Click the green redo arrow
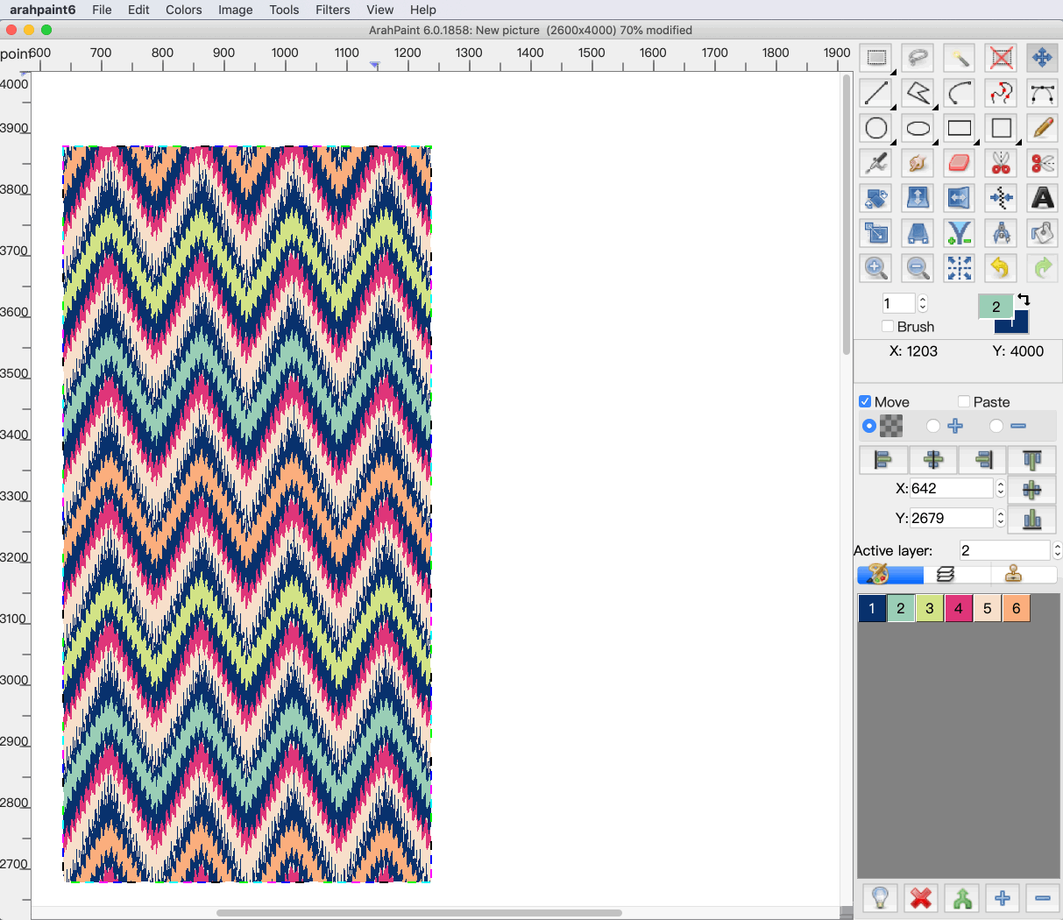This screenshot has height=920, width=1063. point(1042,268)
